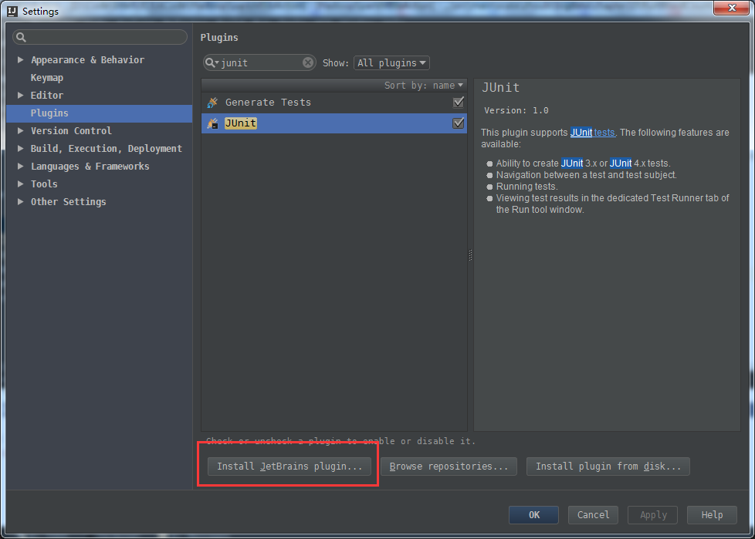Click the JUnit heading in details pane

point(501,87)
